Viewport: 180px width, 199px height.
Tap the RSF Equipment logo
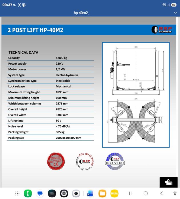pos(162,30)
